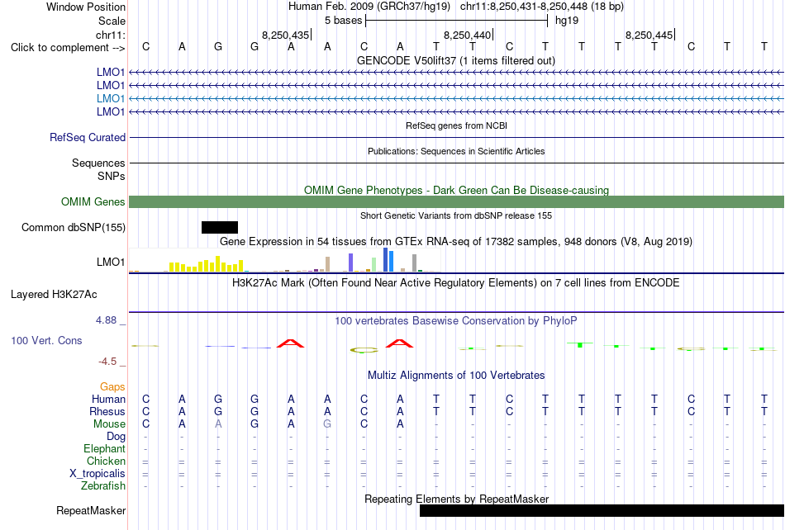This screenshot has width=785, height=530.
Task: Click the 'Sequences' track label
Action: [x=98, y=163]
